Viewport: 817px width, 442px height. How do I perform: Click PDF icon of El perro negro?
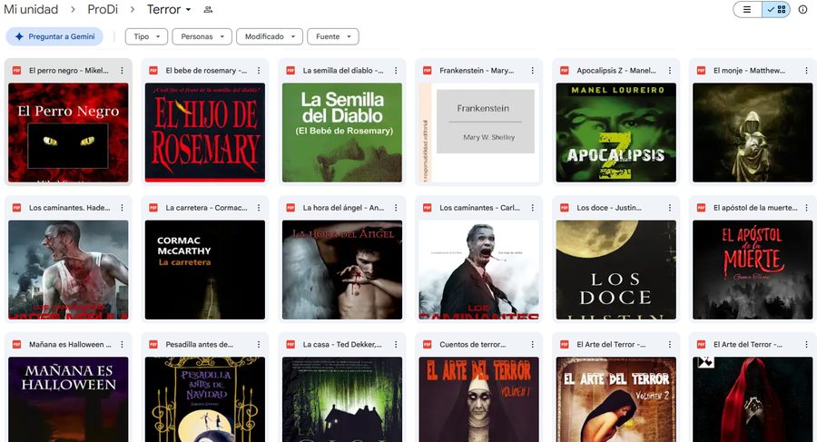click(x=16, y=71)
